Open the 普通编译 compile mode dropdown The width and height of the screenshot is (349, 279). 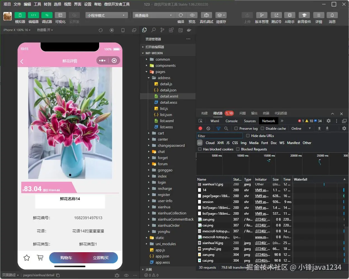(153, 15)
